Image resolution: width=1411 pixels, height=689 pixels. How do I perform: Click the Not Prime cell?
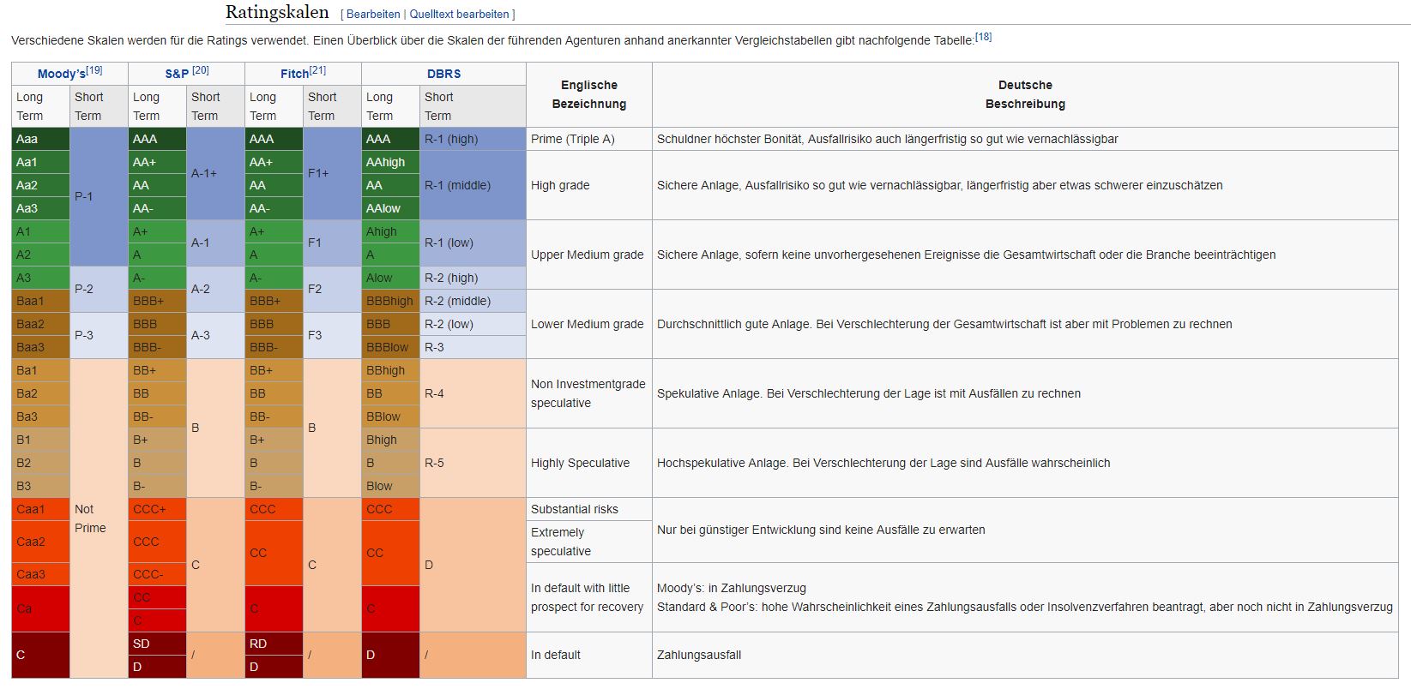coord(99,518)
